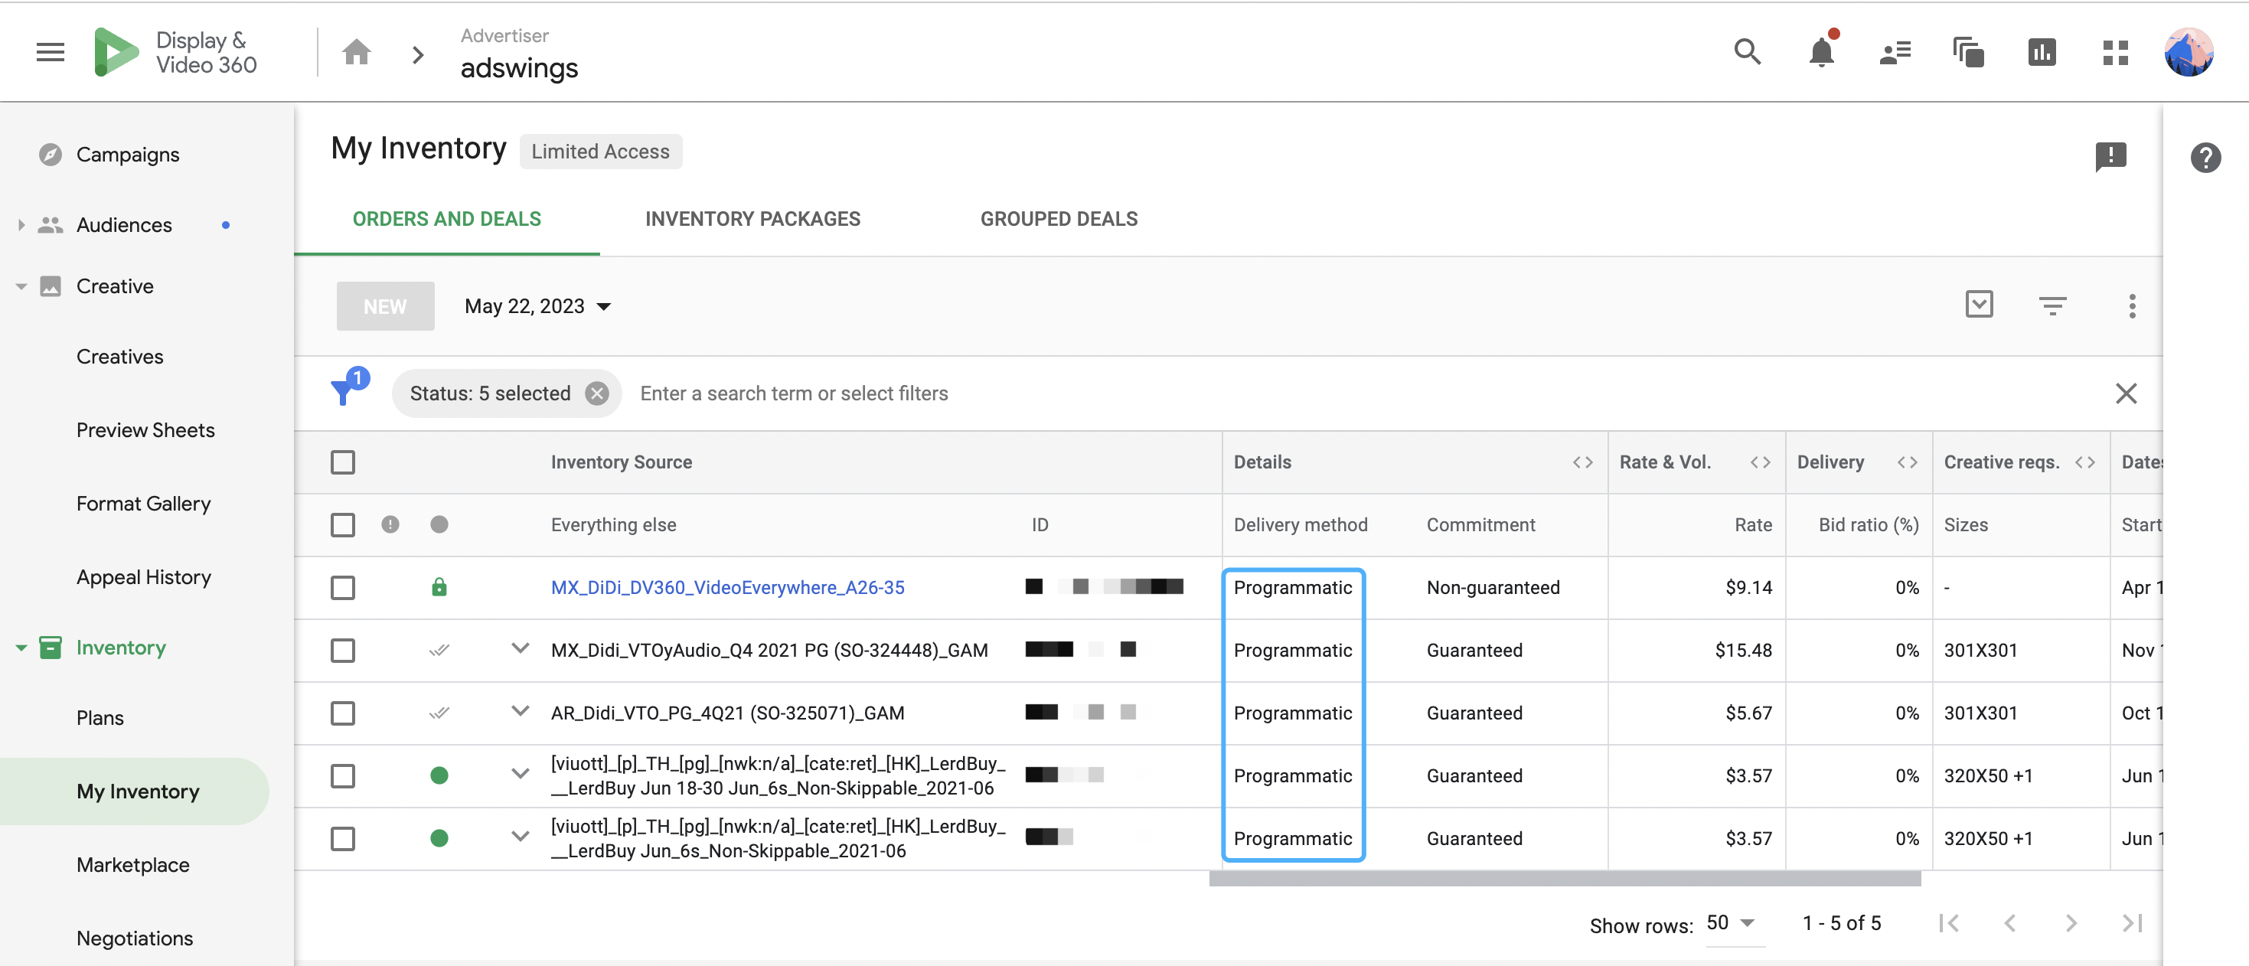This screenshot has width=2249, height=966.
Task: Open the help question mark icon
Action: (2205, 157)
